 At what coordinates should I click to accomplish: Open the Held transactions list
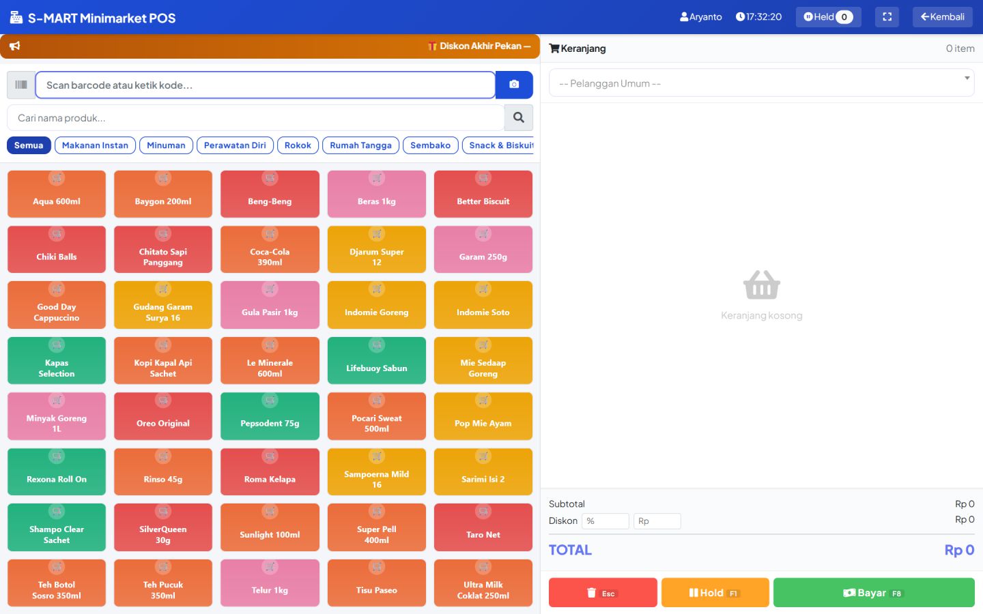pyautogui.click(x=828, y=17)
